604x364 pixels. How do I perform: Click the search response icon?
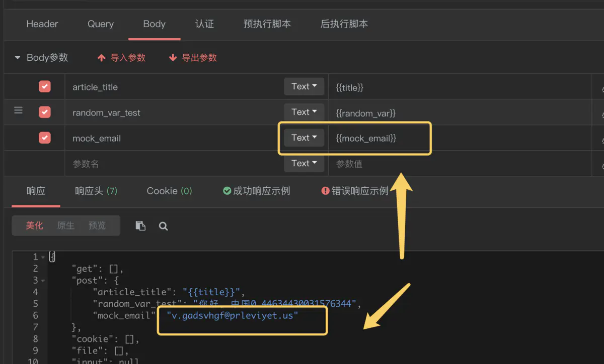click(163, 226)
